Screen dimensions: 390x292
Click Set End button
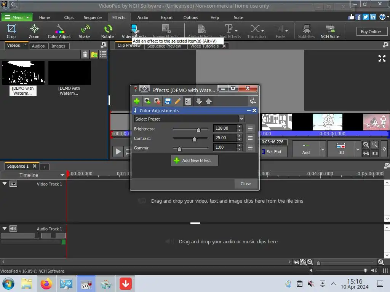point(274,151)
